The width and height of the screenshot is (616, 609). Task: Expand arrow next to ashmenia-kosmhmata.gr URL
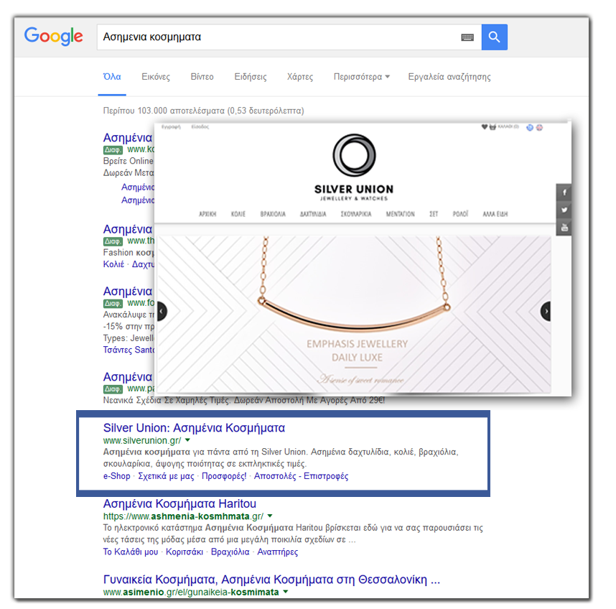point(270,516)
